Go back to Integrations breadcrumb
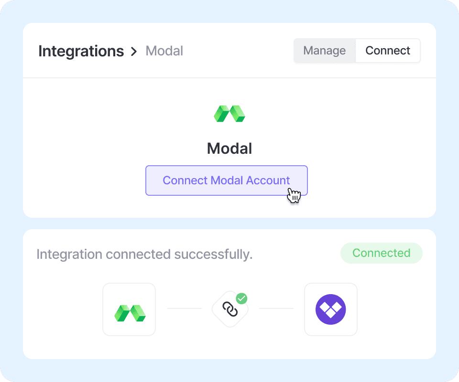 coord(81,52)
